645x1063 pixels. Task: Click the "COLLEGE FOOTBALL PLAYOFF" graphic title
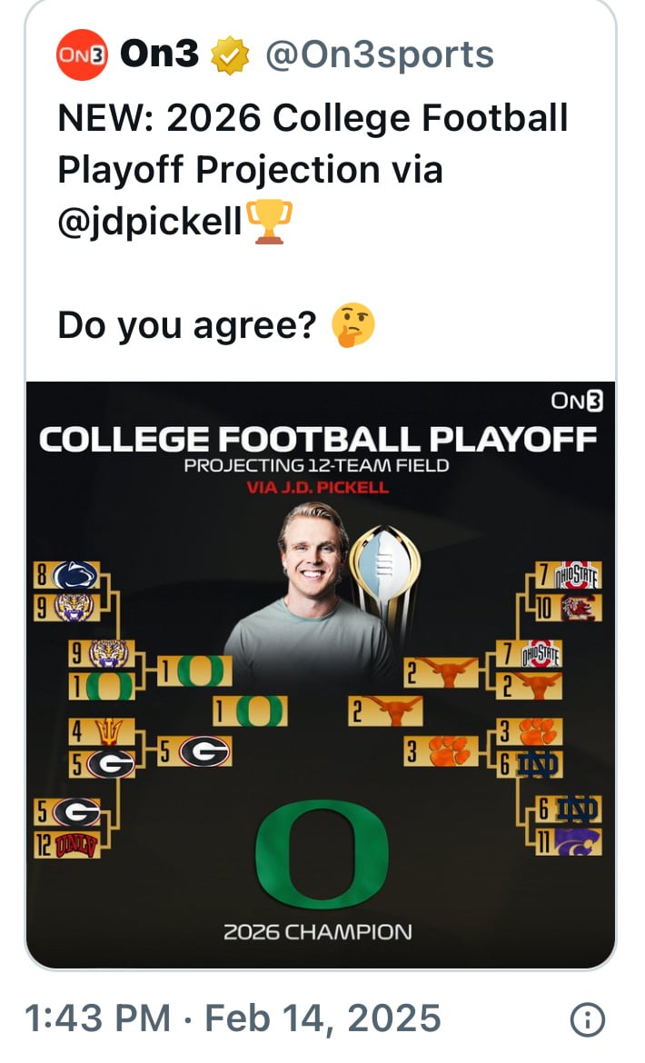(x=317, y=440)
